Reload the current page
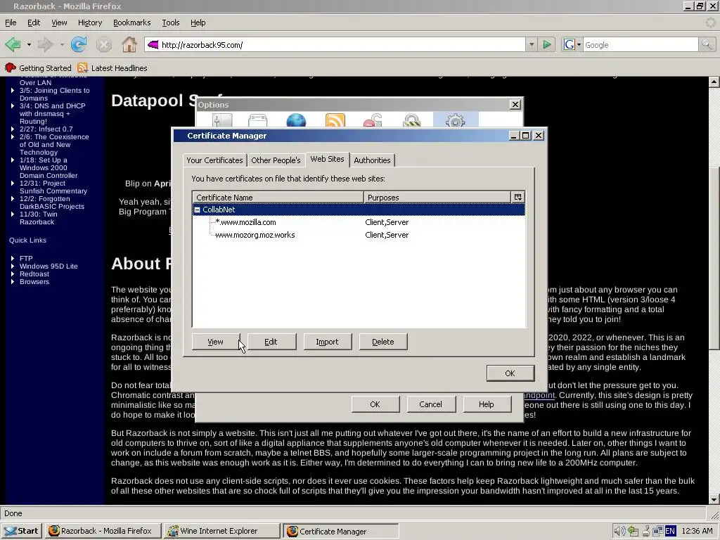The width and height of the screenshot is (720, 540). [x=79, y=44]
